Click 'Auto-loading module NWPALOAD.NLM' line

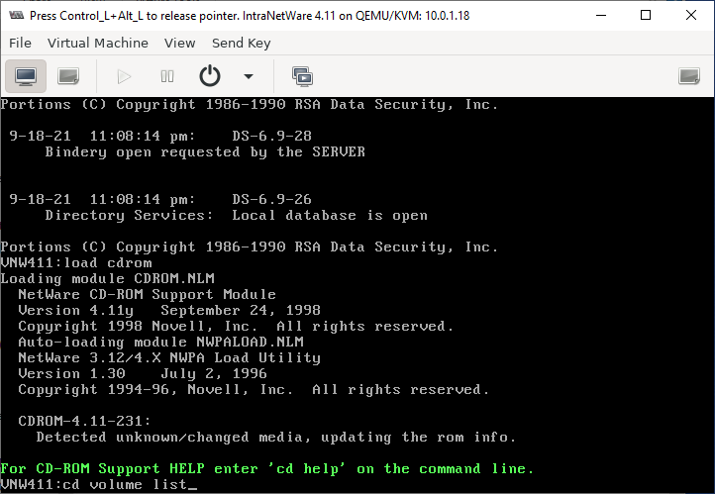pos(161,342)
